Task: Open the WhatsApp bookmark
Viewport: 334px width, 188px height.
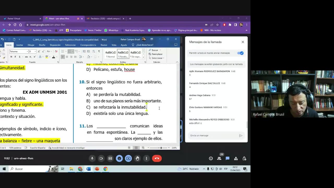Action: tap(111, 30)
